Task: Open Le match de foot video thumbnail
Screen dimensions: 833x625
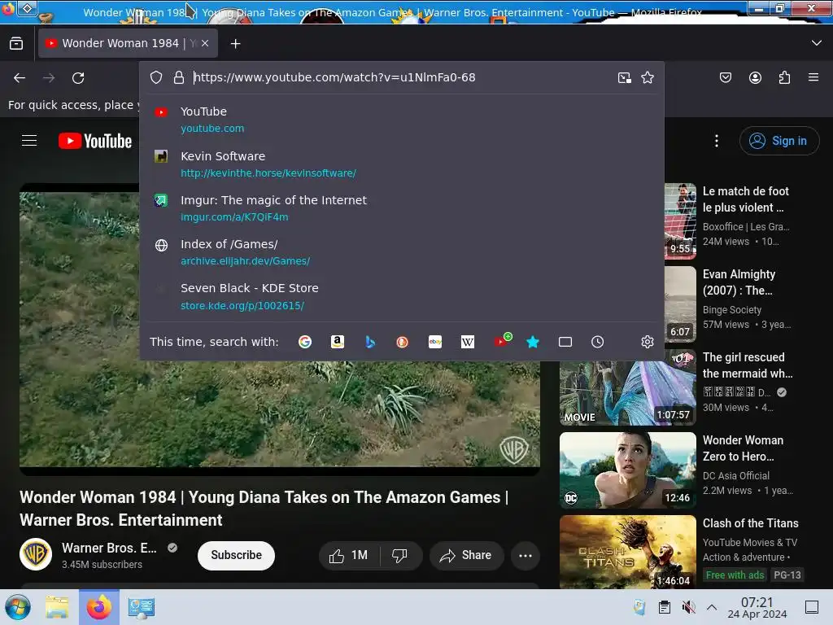Action: tap(681, 221)
